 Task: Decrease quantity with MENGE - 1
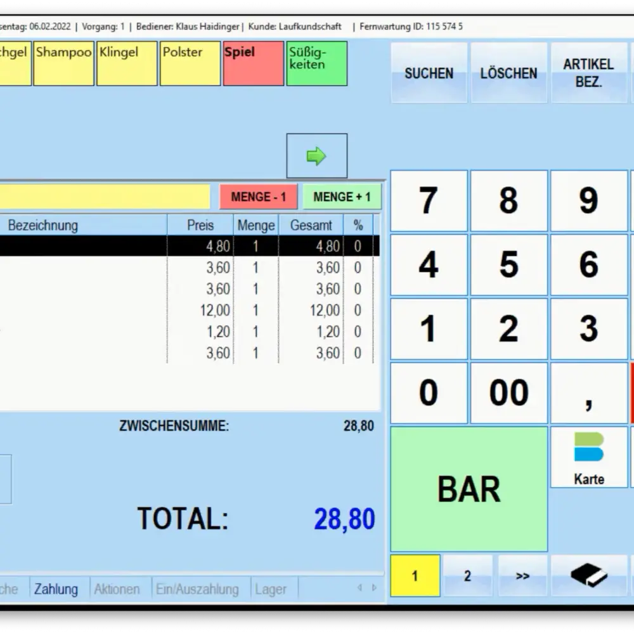click(258, 197)
